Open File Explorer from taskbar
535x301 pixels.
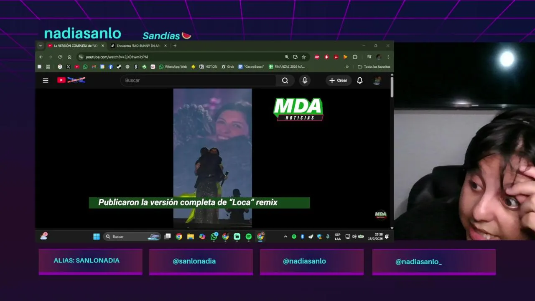coord(191,237)
